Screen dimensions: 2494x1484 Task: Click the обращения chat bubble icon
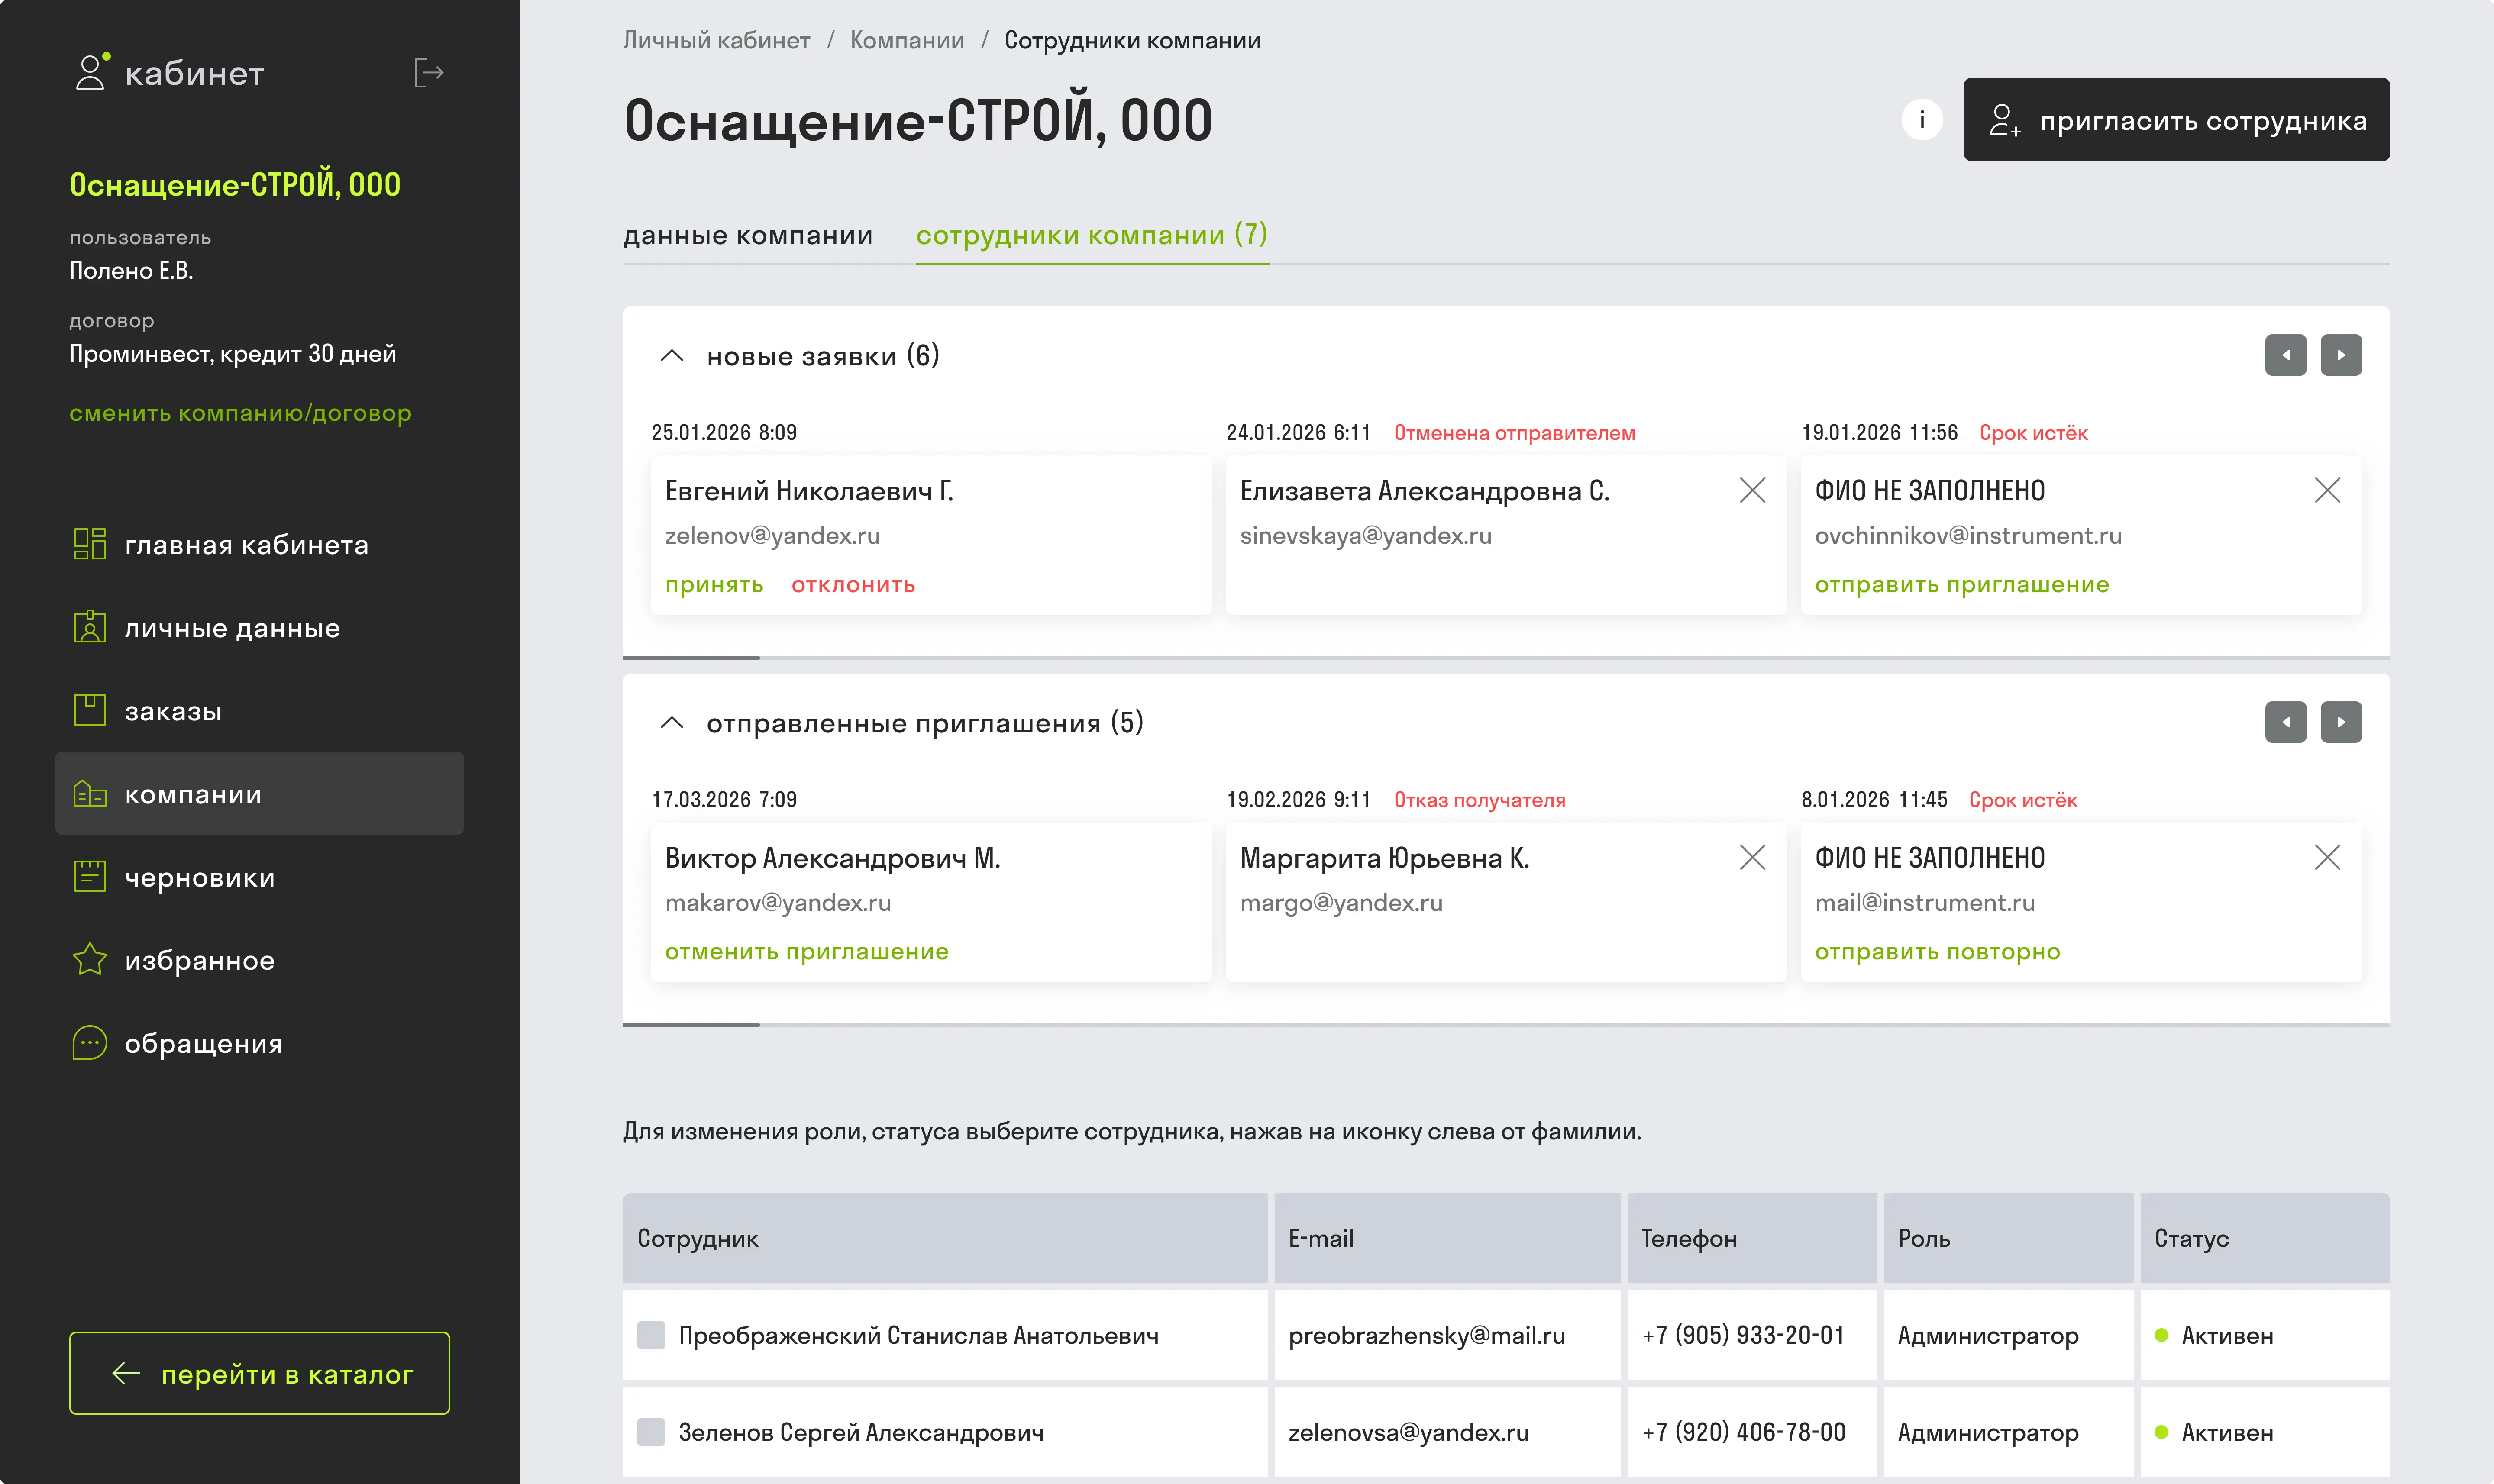point(90,1042)
